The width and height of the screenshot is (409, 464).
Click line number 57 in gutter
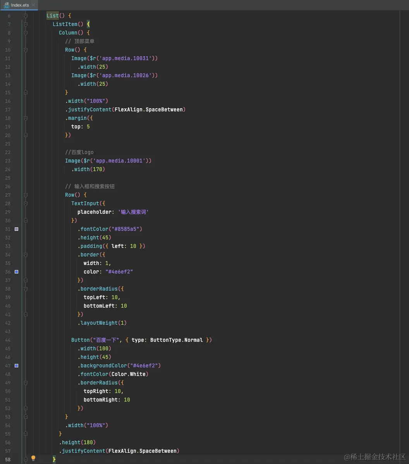8,451
